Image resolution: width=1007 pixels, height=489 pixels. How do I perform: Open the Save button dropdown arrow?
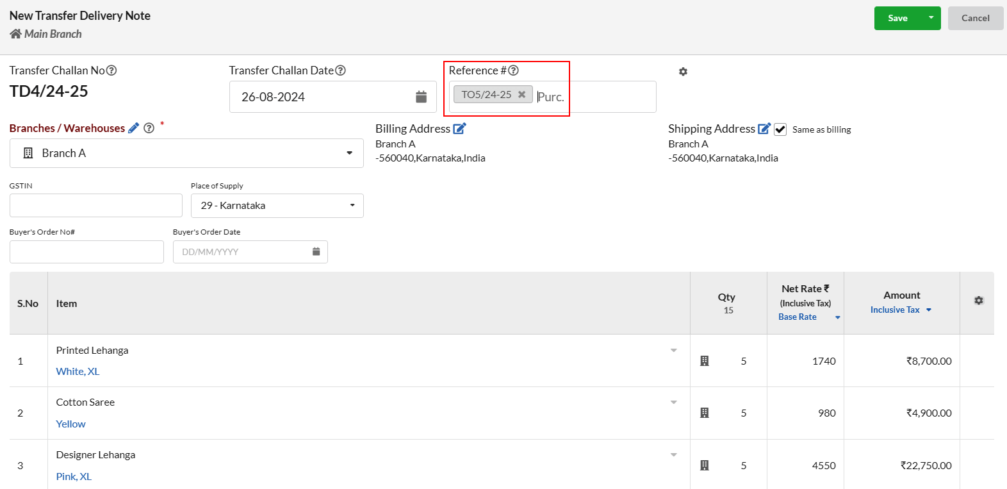931,18
